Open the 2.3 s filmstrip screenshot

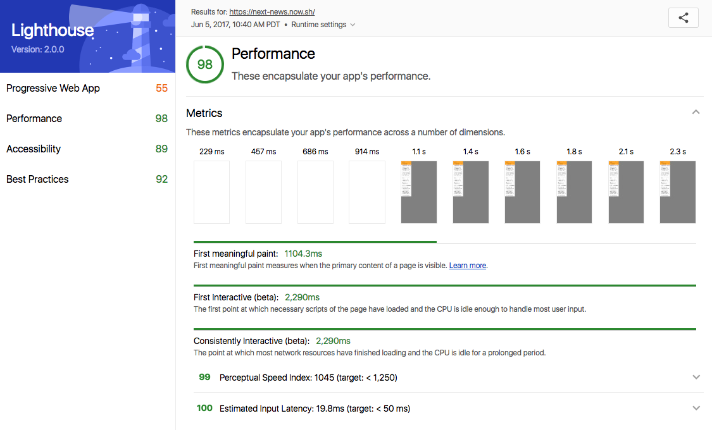pos(678,192)
